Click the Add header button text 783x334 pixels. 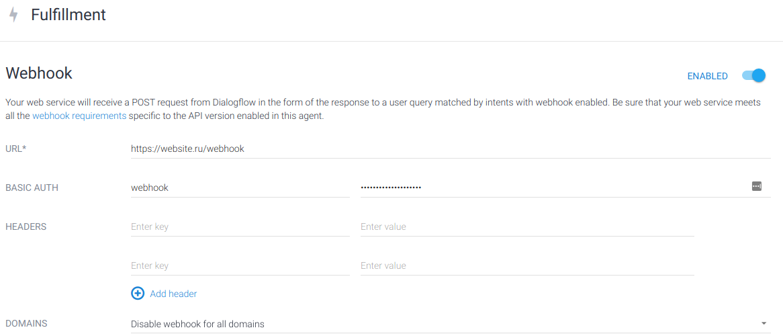(x=173, y=294)
